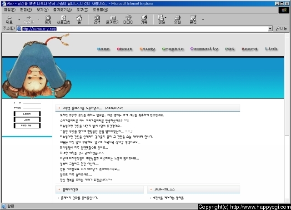Click the LOGIN button
The image size is (291, 210).
tap(27, 114)
